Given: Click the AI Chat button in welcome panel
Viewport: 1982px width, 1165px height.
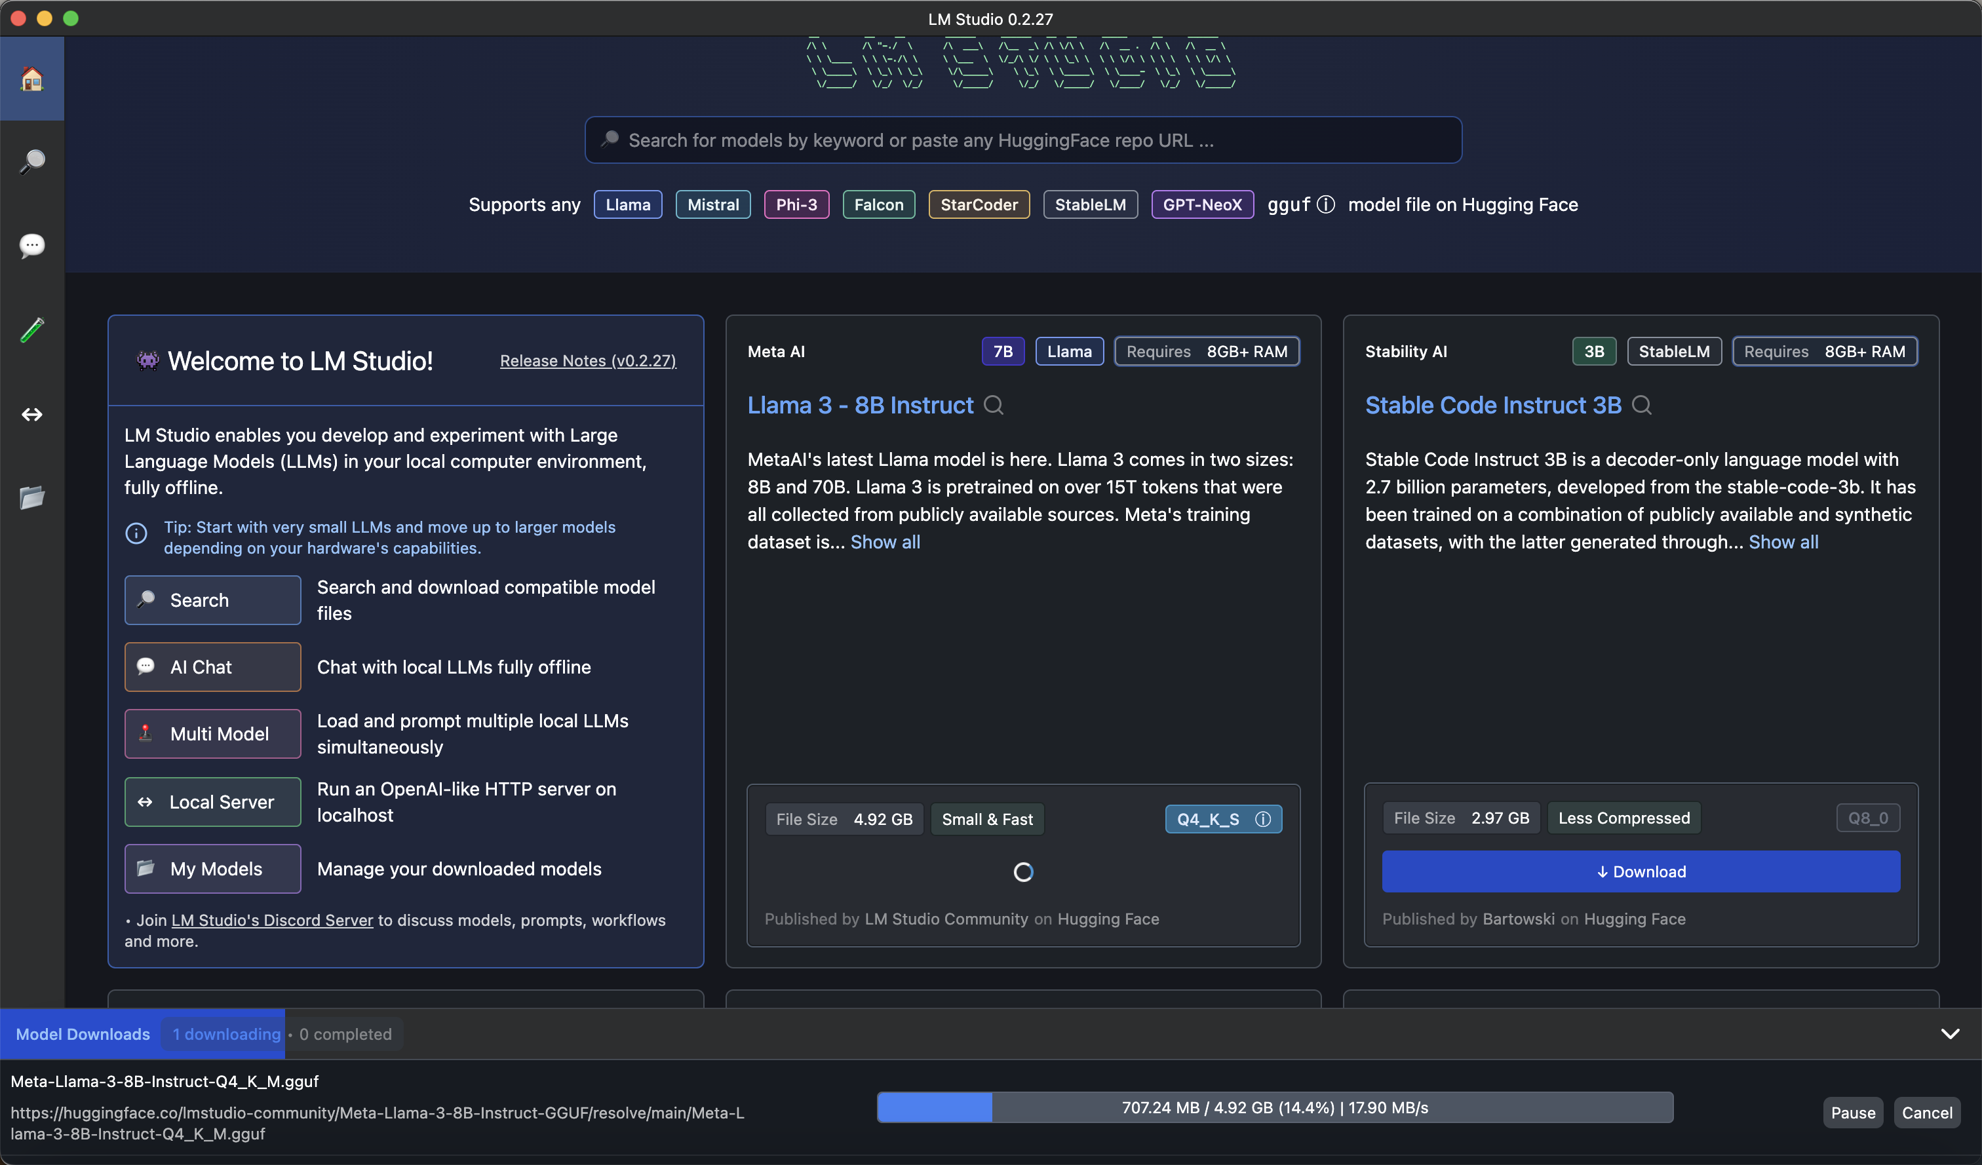Looking at the screenshot, I should pos(212,666).
